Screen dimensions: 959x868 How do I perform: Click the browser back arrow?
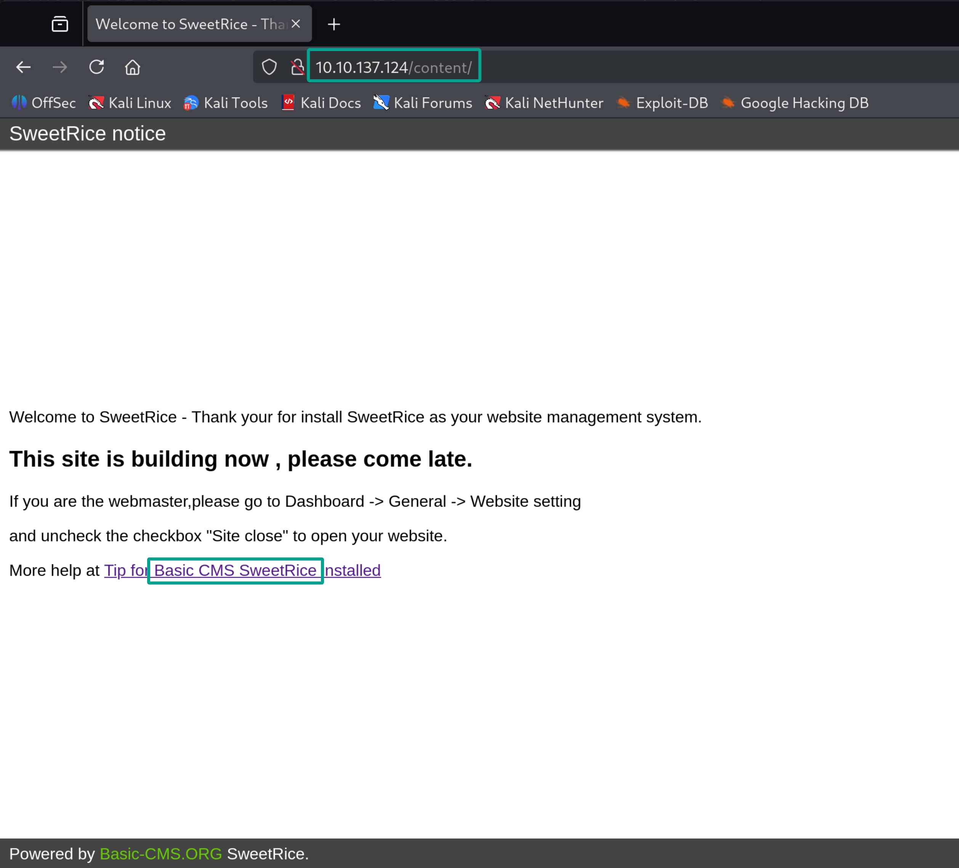[23, 67]
